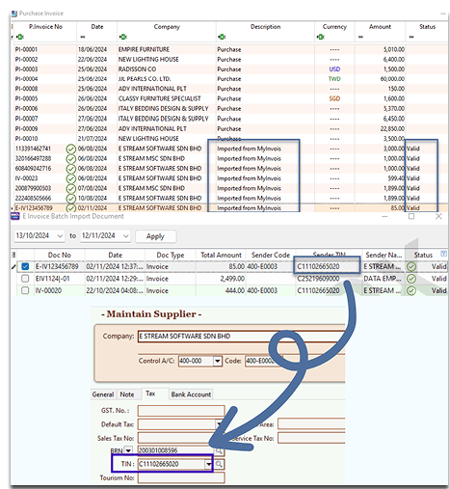This screenshot has width=450, height=489.
Task: Switch to the General tab
Action: [x=103, y=394]
